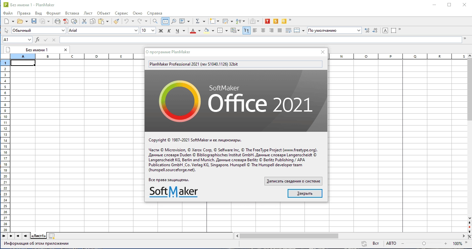This screenshot has height=249, width=472.
Task: Click the Open file folder icon
Action: [x=20, y=21]
